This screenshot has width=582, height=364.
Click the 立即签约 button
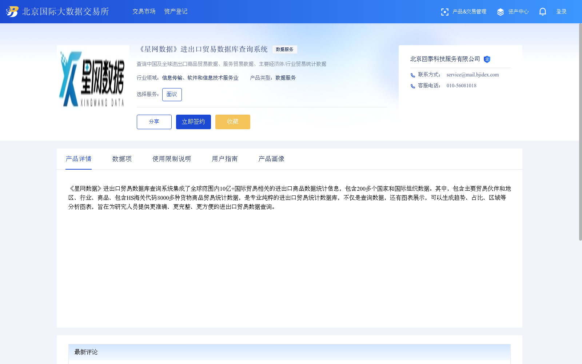pos(194,122)
